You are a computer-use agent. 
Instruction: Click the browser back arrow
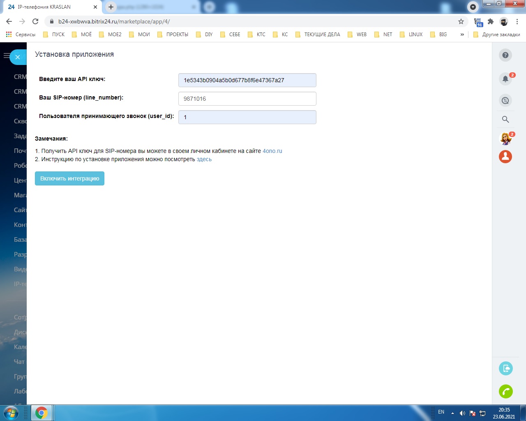pyautogui.click(x=9, y=21)
